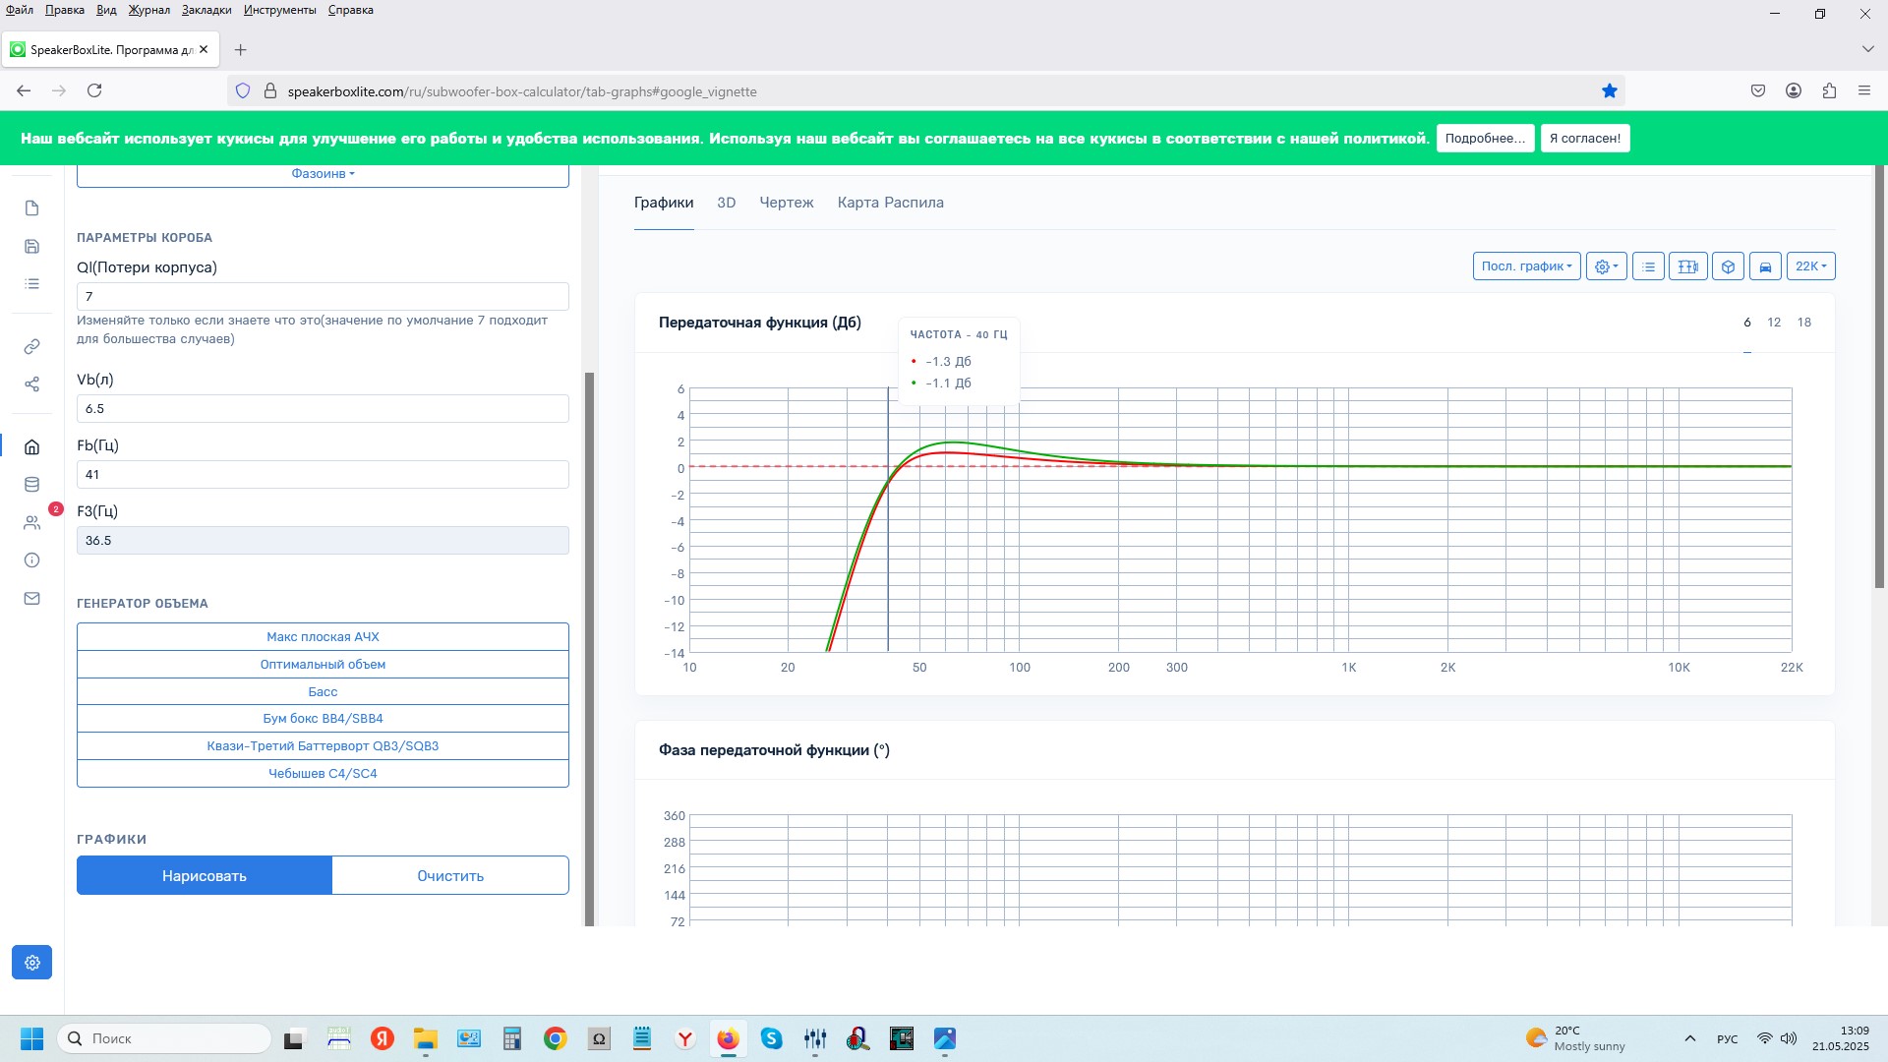This screenshot has width=1888, height=1062.
Task: Click the blue settings gear button bottom-left
Action: [31, 963]
